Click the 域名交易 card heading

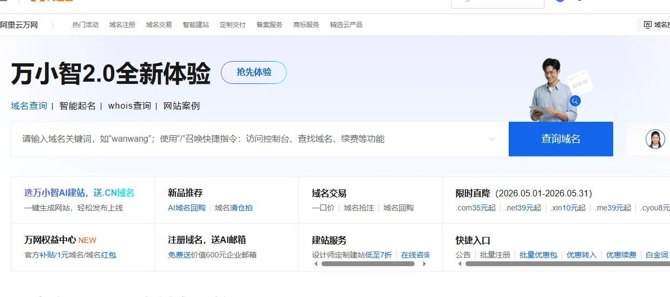[330, 193]
